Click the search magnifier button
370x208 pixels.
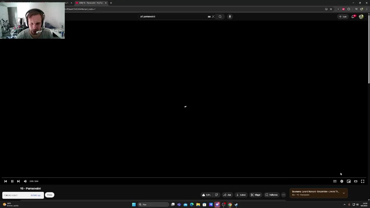coord(220,16)
